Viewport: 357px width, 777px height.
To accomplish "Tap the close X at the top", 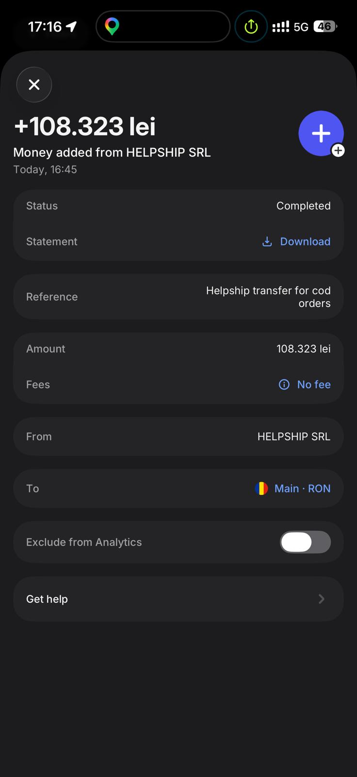I will click(x=34, y=84).
